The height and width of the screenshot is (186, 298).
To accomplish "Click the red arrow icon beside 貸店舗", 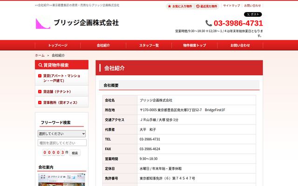I will (x=40, y=92).
